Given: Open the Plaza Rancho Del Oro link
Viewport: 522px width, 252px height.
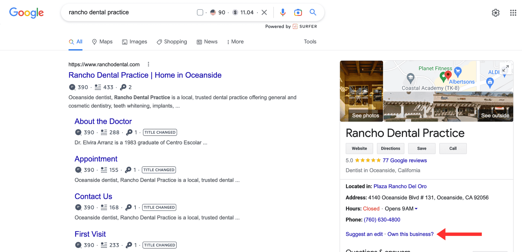Looking at the screenshot, I should 400,186.
